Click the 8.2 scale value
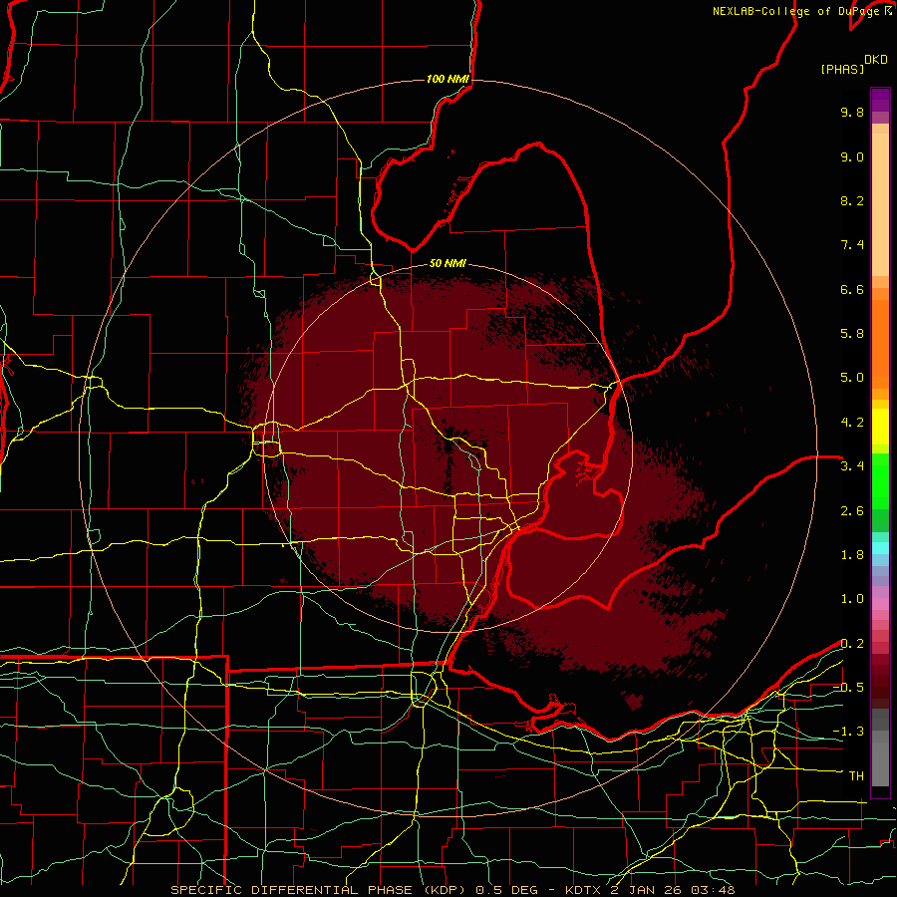Image resolution: width=897 pixels, height=897 pixels. (852, 200)
